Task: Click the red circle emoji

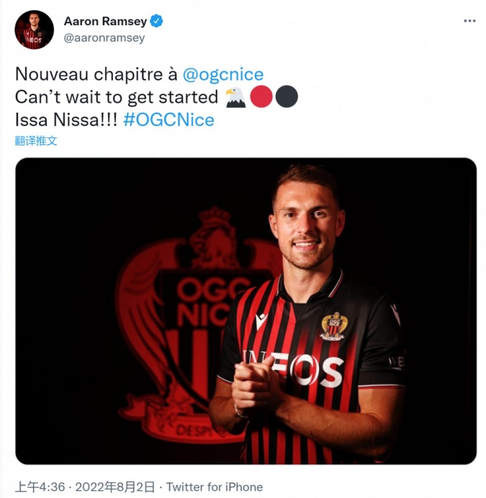Action: (x=261, y=96)
